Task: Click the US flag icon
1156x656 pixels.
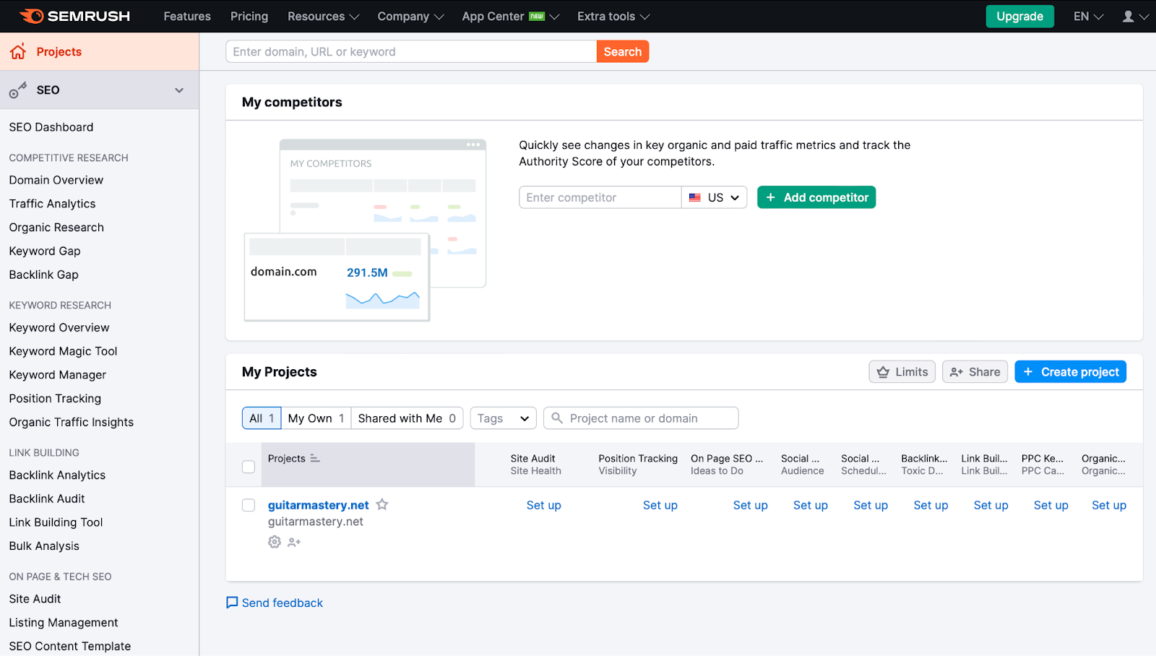Action: coord(695,197)
